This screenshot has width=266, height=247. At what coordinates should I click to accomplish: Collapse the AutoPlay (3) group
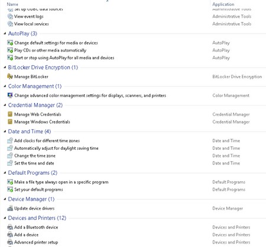coord(5,34)
